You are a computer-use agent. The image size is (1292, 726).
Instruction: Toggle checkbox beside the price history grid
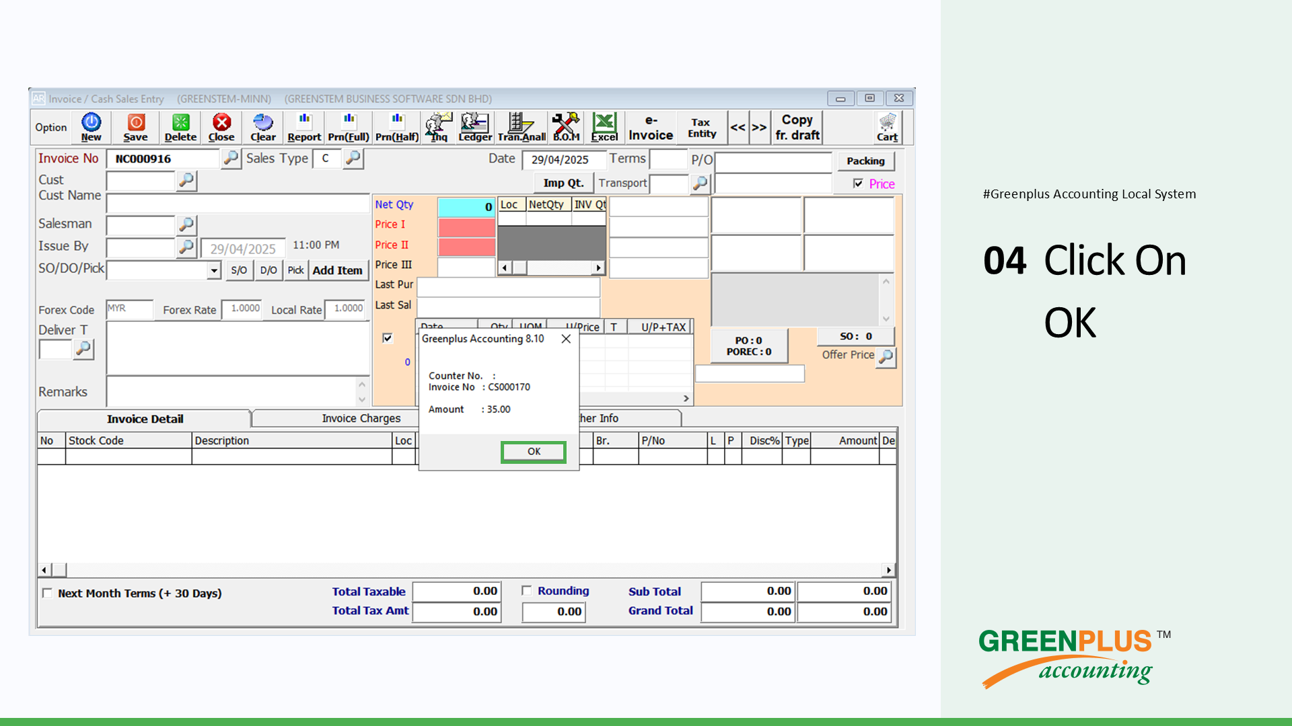click(x=388, y=338)
